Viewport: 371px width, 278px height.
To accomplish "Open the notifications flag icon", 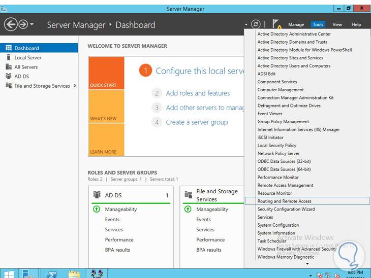I will pyautogui.click(x=276, y=24).
